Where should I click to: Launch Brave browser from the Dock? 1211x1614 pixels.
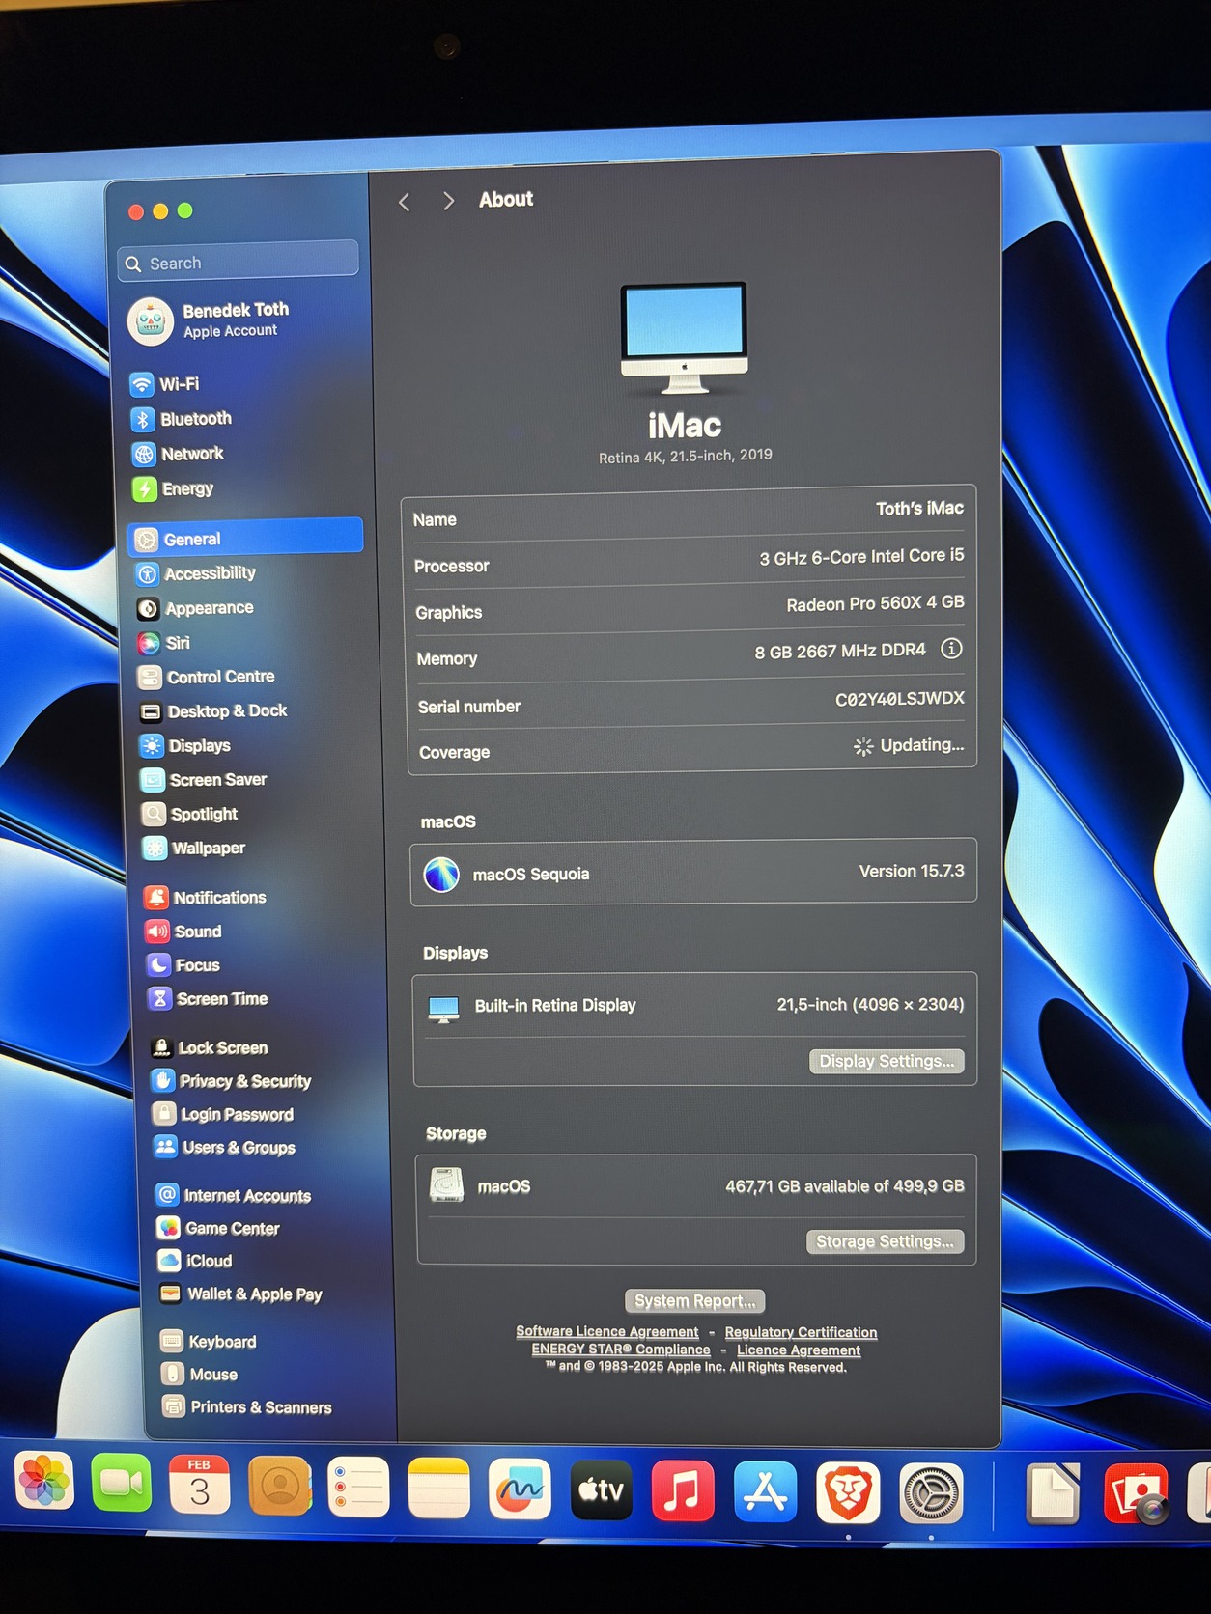848,1493
